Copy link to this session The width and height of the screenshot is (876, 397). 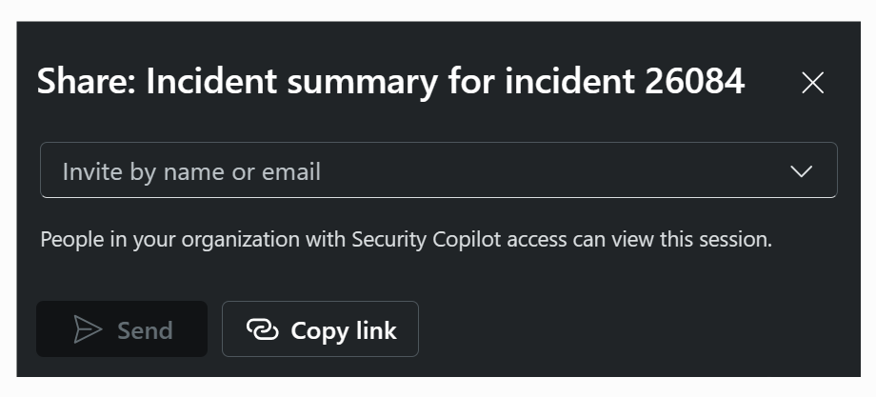point(320,328)
